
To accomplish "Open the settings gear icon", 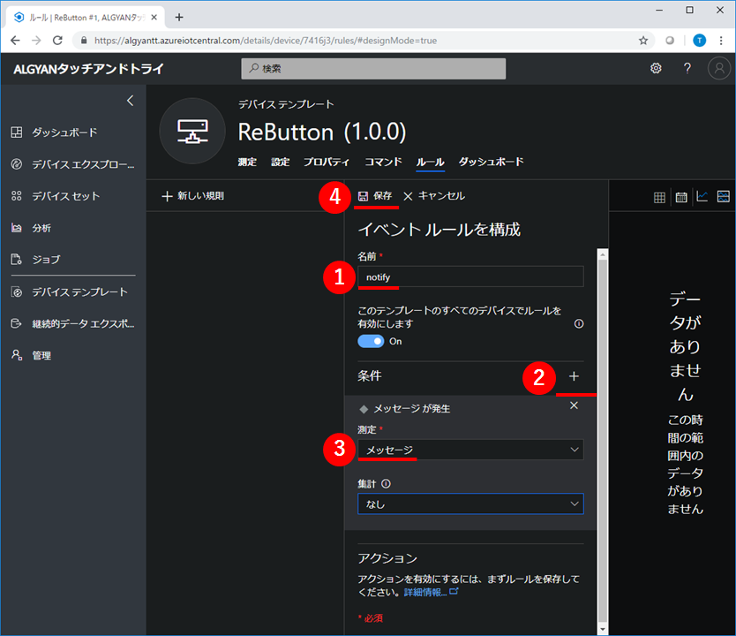I will tap(656, 69).
